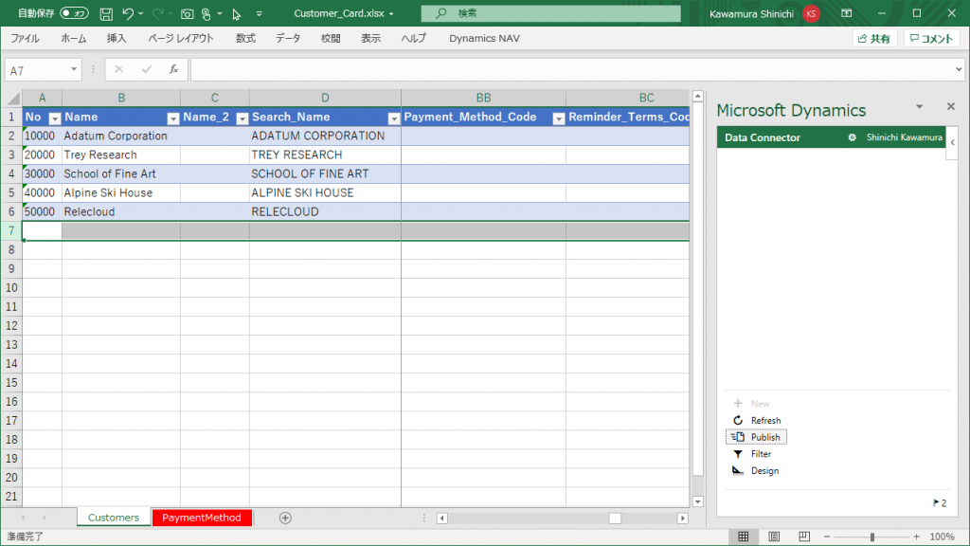Click the ribbon display options icon
The width and height of the screenshot is (970, 546).
(x=847, y=13)
